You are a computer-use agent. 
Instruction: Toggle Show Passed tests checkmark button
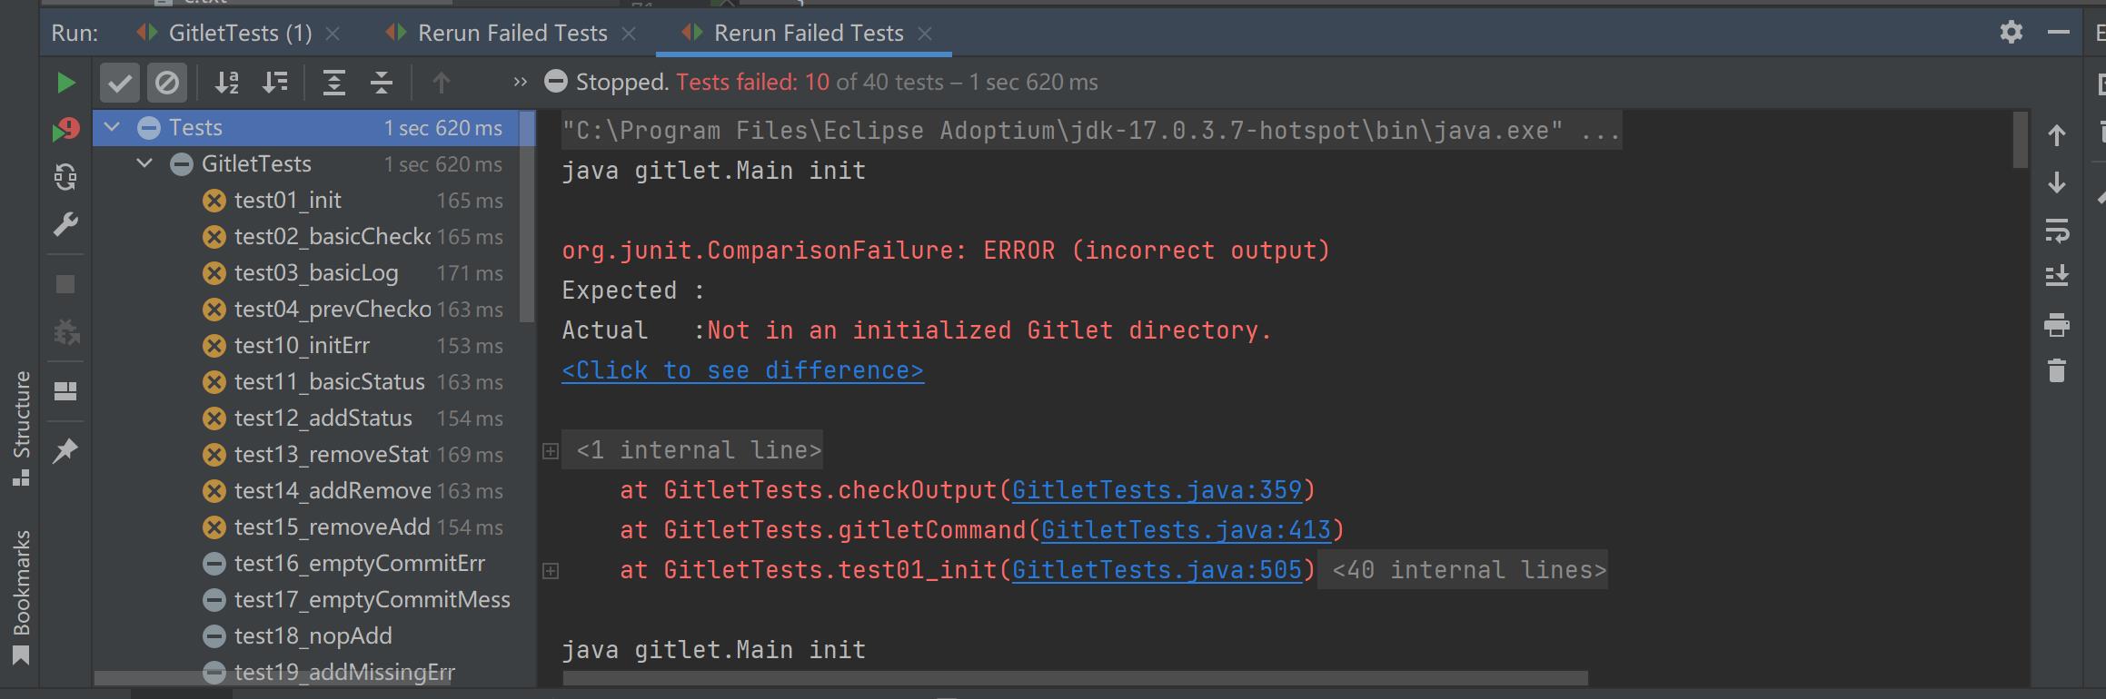(120, 84)
